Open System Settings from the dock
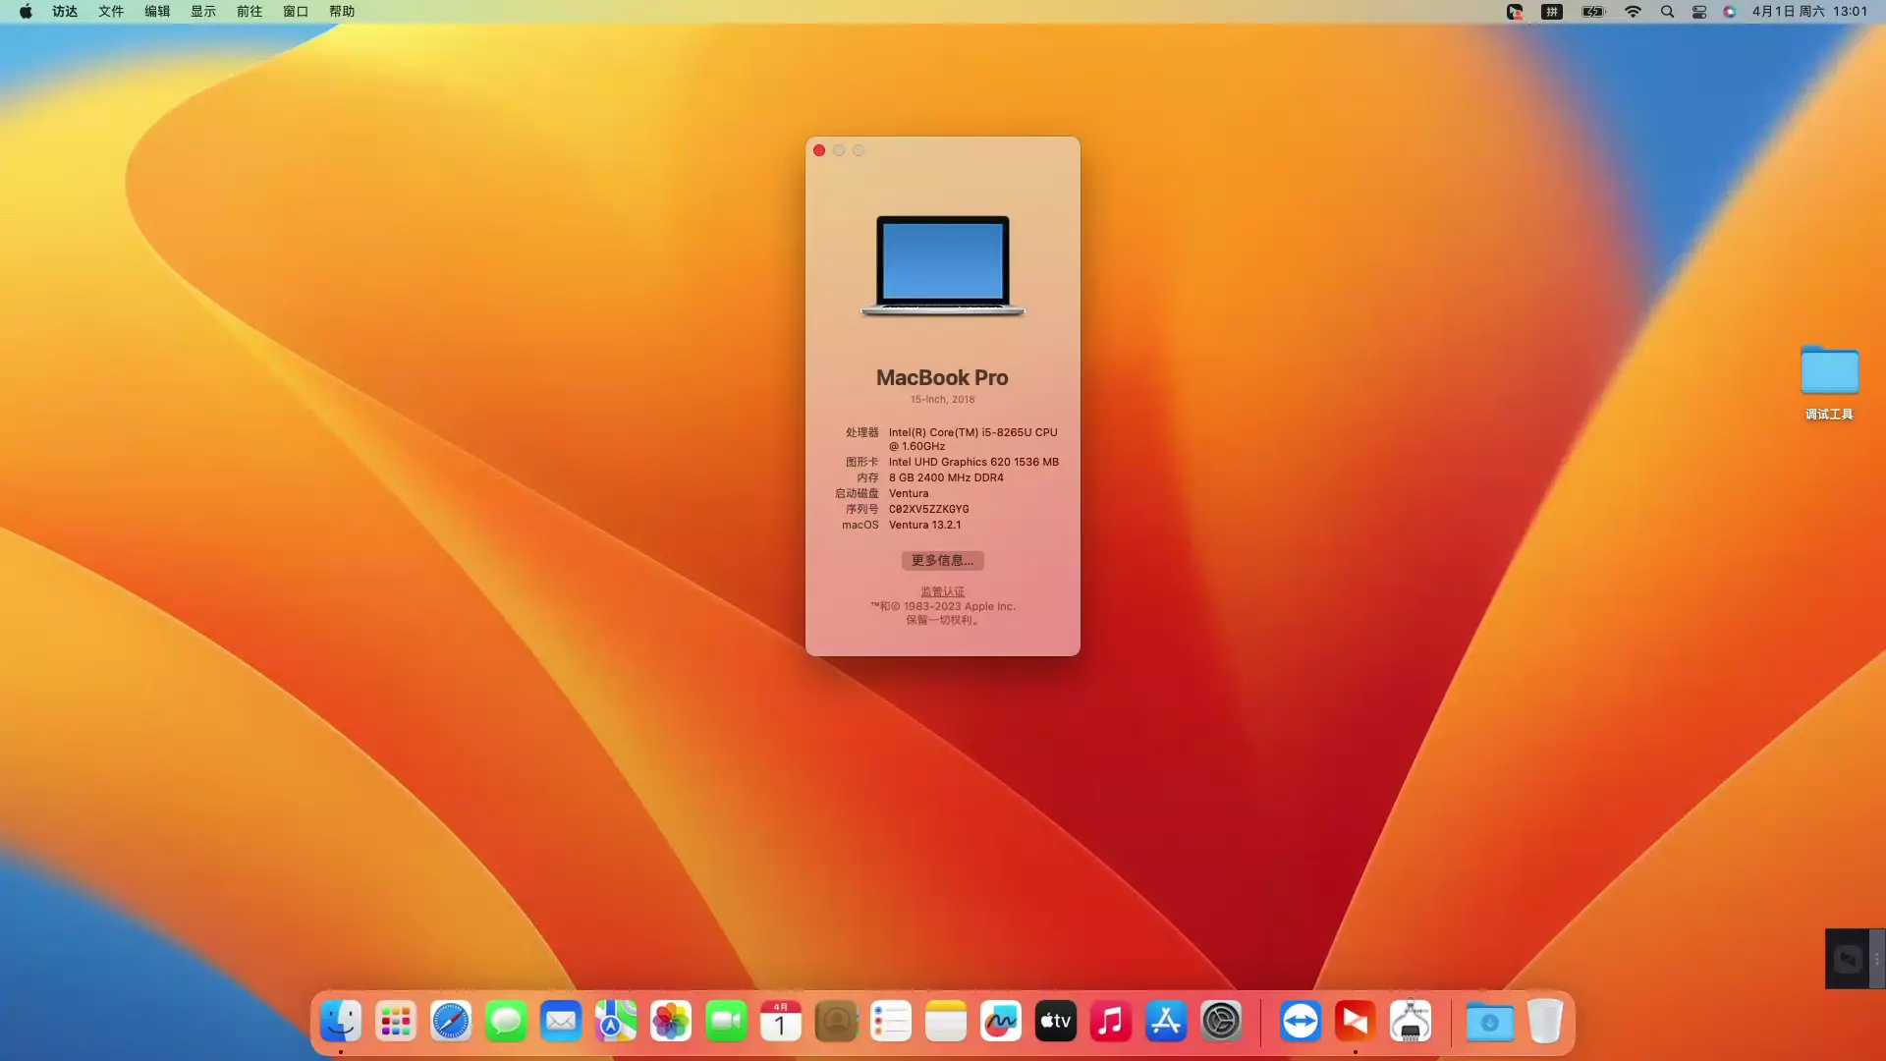This screenshot has width=1886, height=1061. pos(1221,1022)
